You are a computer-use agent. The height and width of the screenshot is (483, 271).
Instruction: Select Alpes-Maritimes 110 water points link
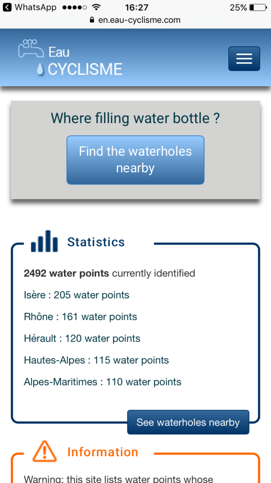point(102,382)
